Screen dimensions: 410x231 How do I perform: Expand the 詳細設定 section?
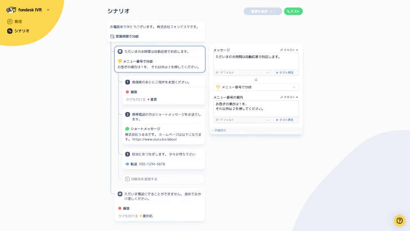point(219,130)
